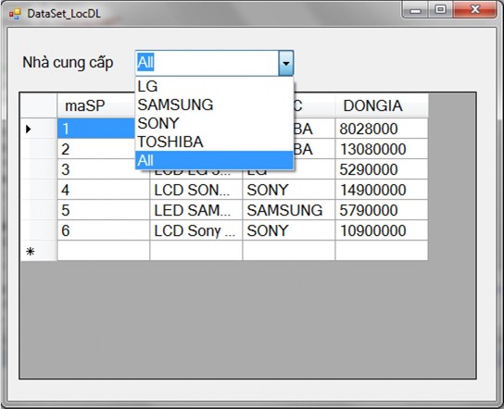Maximize the DataSet_LocDL window
The height and width of the screenshot is (409, 504).
tap(440, 10)
